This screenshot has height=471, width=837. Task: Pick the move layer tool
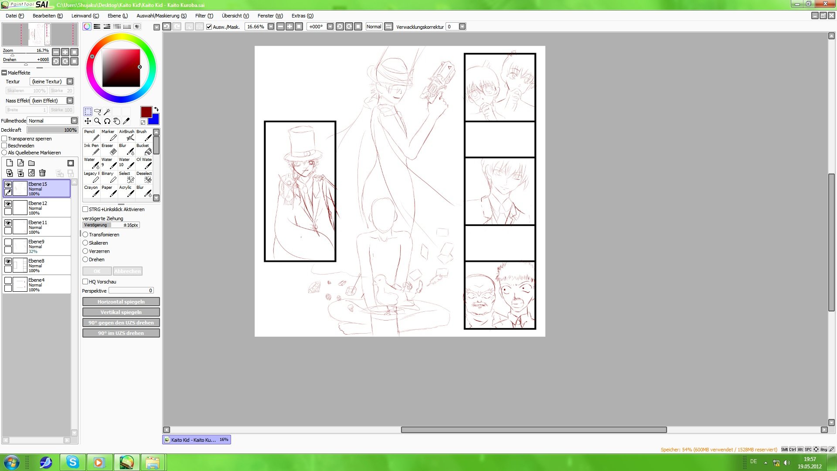pos(88,121)
